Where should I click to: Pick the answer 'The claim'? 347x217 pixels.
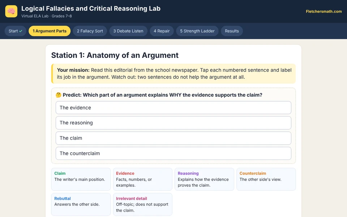click(x=173, y=138)
